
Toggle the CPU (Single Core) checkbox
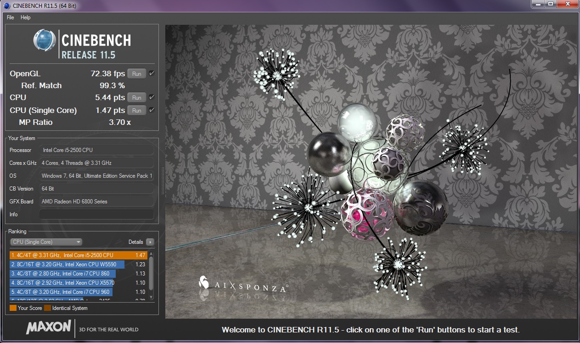pos(152,110)
